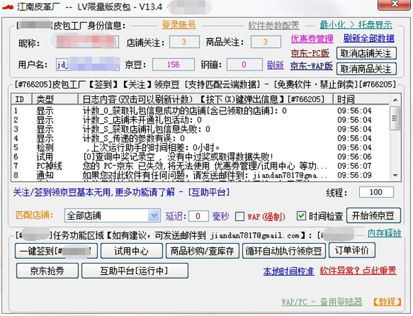Click the 日志内容 column header
413x316 pixels.
(206, 99)
